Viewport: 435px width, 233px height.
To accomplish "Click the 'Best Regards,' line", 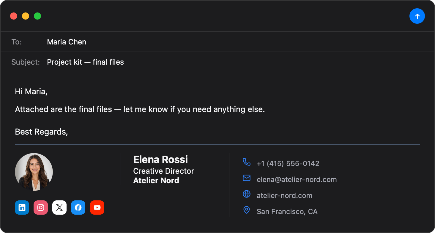I will click(x=41, y=132).
